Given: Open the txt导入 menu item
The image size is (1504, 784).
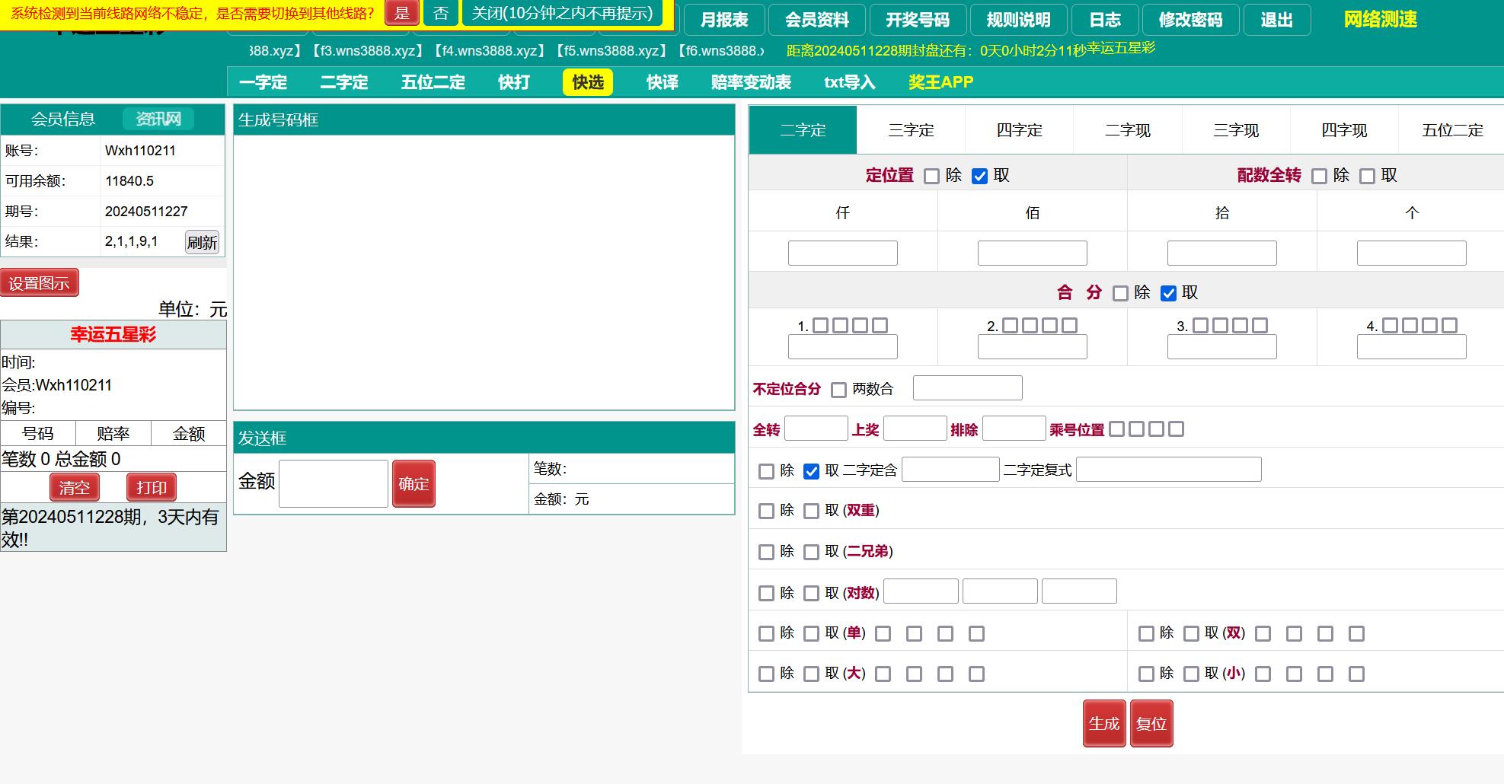Looking at the screenshot, I should pos(849,82).
